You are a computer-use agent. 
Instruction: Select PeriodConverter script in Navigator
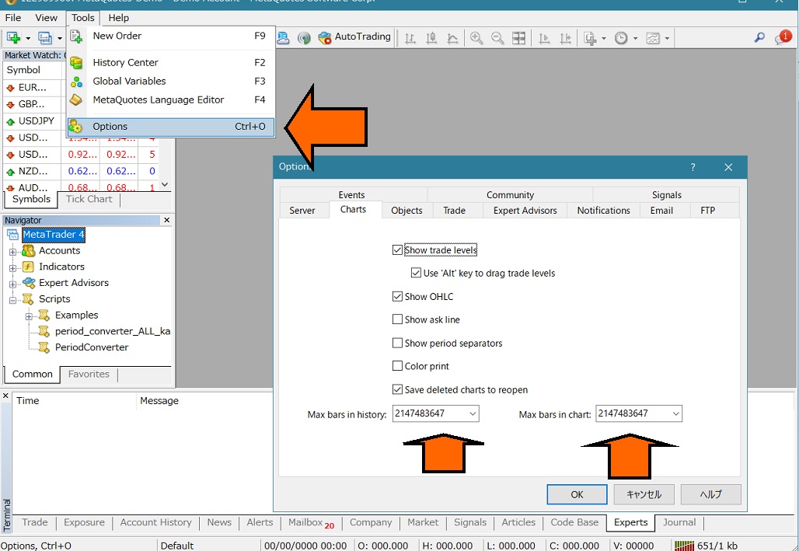click(x=91, y=347)
